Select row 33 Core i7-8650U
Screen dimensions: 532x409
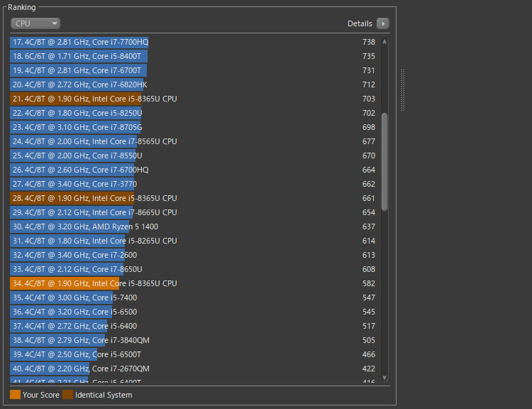194,269
